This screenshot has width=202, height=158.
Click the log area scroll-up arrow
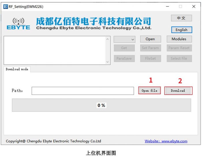108,39
